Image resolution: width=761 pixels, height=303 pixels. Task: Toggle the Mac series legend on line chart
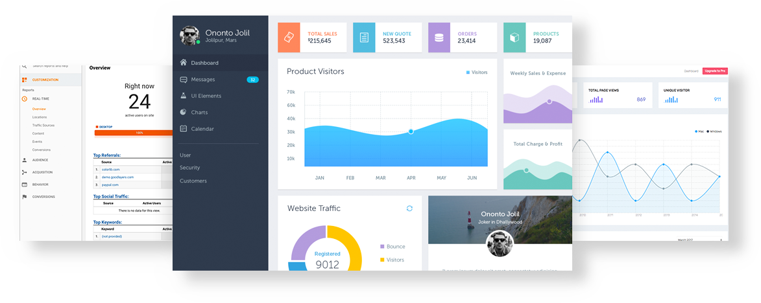699,131
